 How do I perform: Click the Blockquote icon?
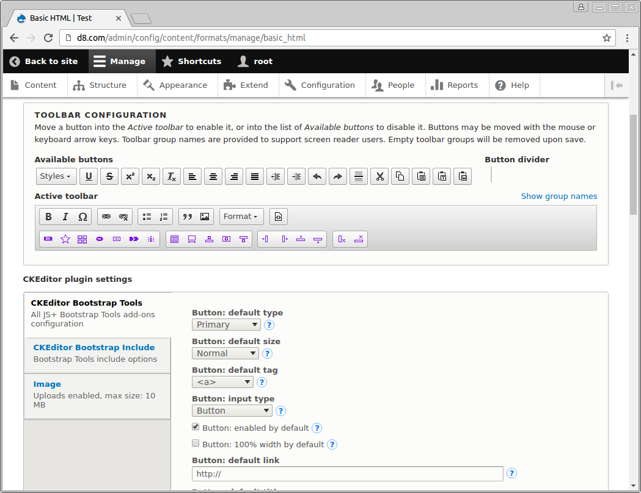pyautogui.click(x=188, y=217)
